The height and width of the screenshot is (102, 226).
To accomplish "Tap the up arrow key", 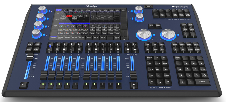I will (159, 76).
